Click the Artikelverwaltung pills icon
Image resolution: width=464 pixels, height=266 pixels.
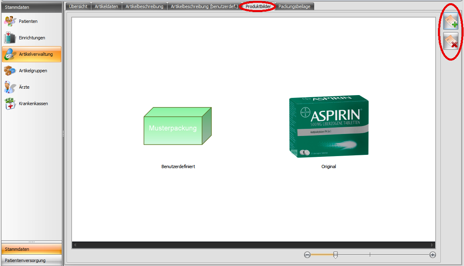[10, 54]
